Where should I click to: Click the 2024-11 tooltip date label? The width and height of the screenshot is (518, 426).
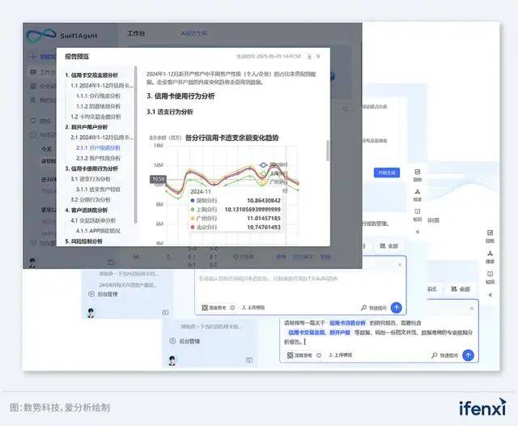point(200,192)
